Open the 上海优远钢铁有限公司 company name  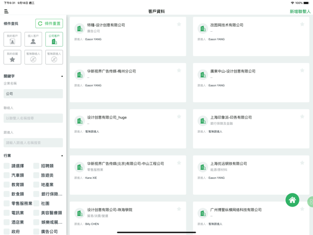pyautogui.click(x=229, y=163)
